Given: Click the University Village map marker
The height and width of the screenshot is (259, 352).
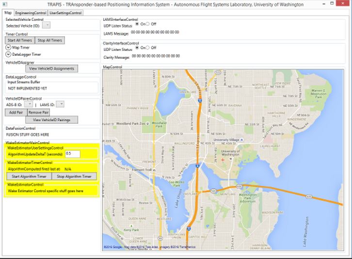Looking at the screenshot, I should tap(241, 140).
